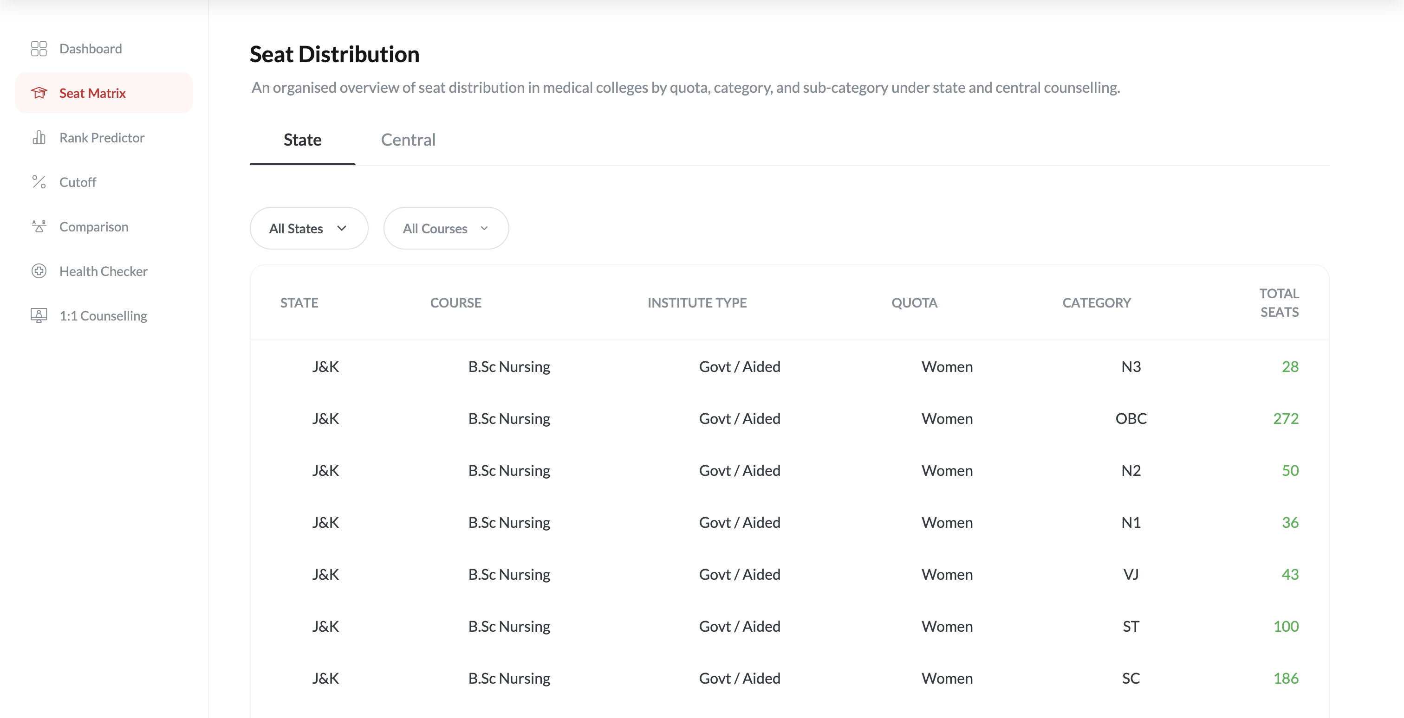The width and height of the screenshot is (1404, 718).
Task: Select the State tab
Action: 302,140
